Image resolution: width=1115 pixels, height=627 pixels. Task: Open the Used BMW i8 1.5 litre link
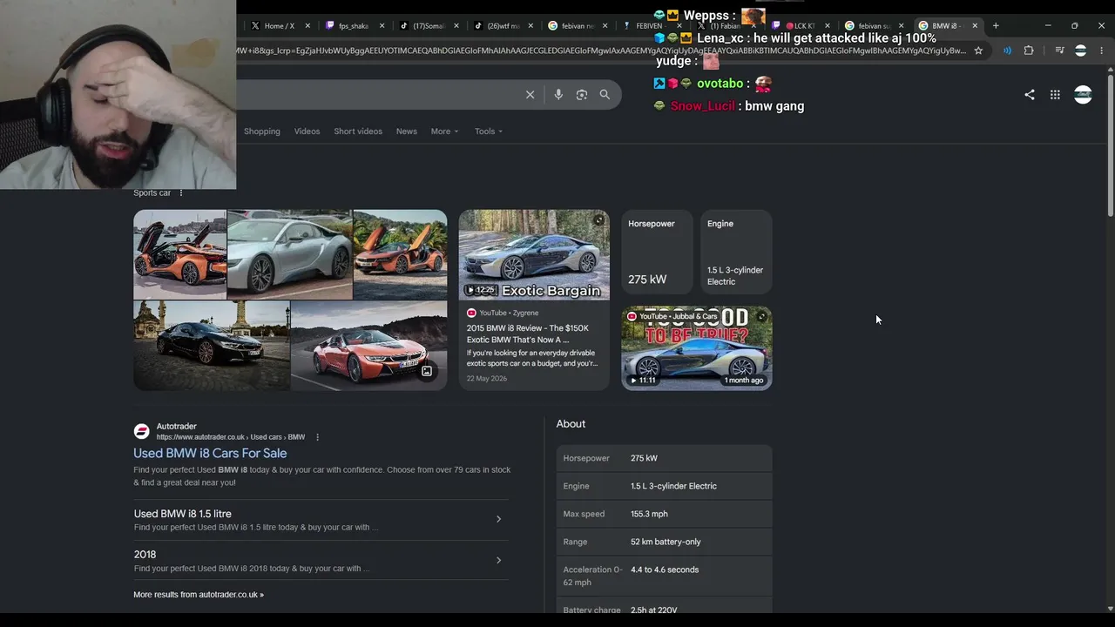tap(183, 514)
